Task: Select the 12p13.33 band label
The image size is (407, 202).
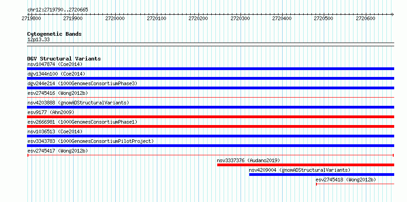Action: pos(38,40)
